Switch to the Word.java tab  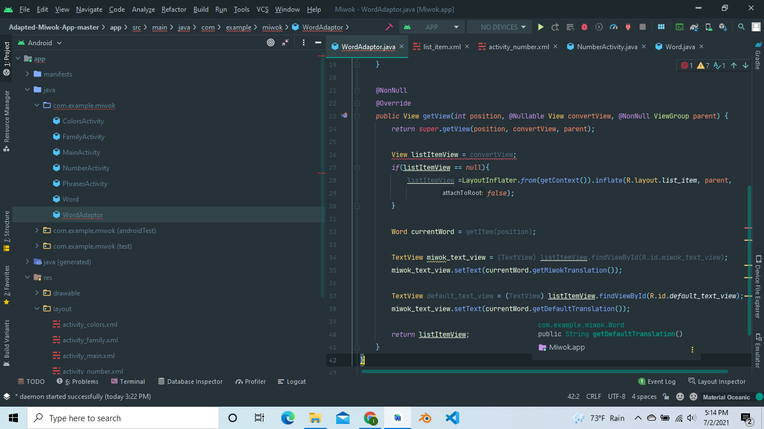point(680,47)
